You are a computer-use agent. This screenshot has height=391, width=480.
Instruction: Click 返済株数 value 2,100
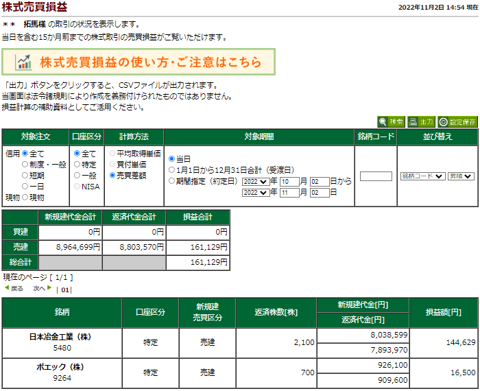(304, 342)
